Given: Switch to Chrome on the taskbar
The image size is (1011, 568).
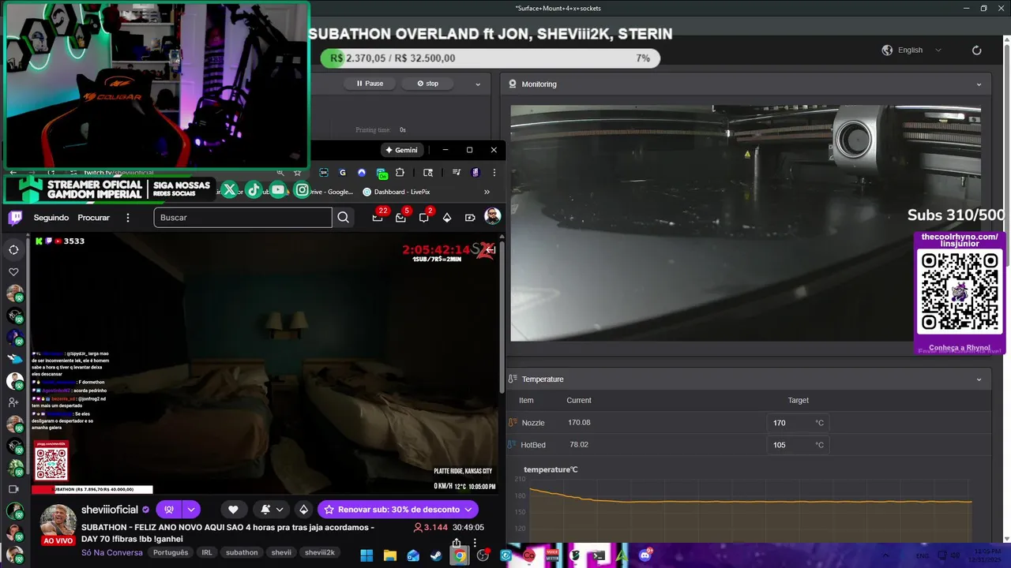Looking at the screenshot, I should pos(459,555).
